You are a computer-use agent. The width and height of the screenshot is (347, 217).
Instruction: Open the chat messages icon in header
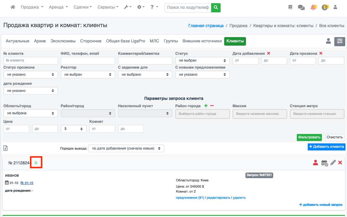point(301,7)
